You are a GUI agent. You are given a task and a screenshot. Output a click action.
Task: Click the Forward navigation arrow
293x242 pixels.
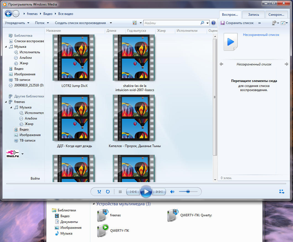[x=16, y=14]
